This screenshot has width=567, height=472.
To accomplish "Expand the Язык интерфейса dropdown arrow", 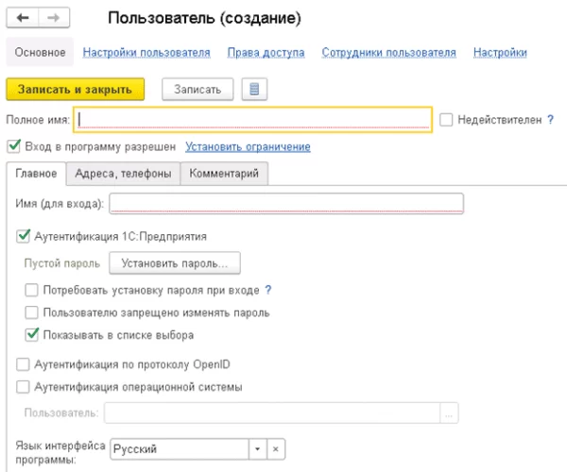I will tap(257, 449).
